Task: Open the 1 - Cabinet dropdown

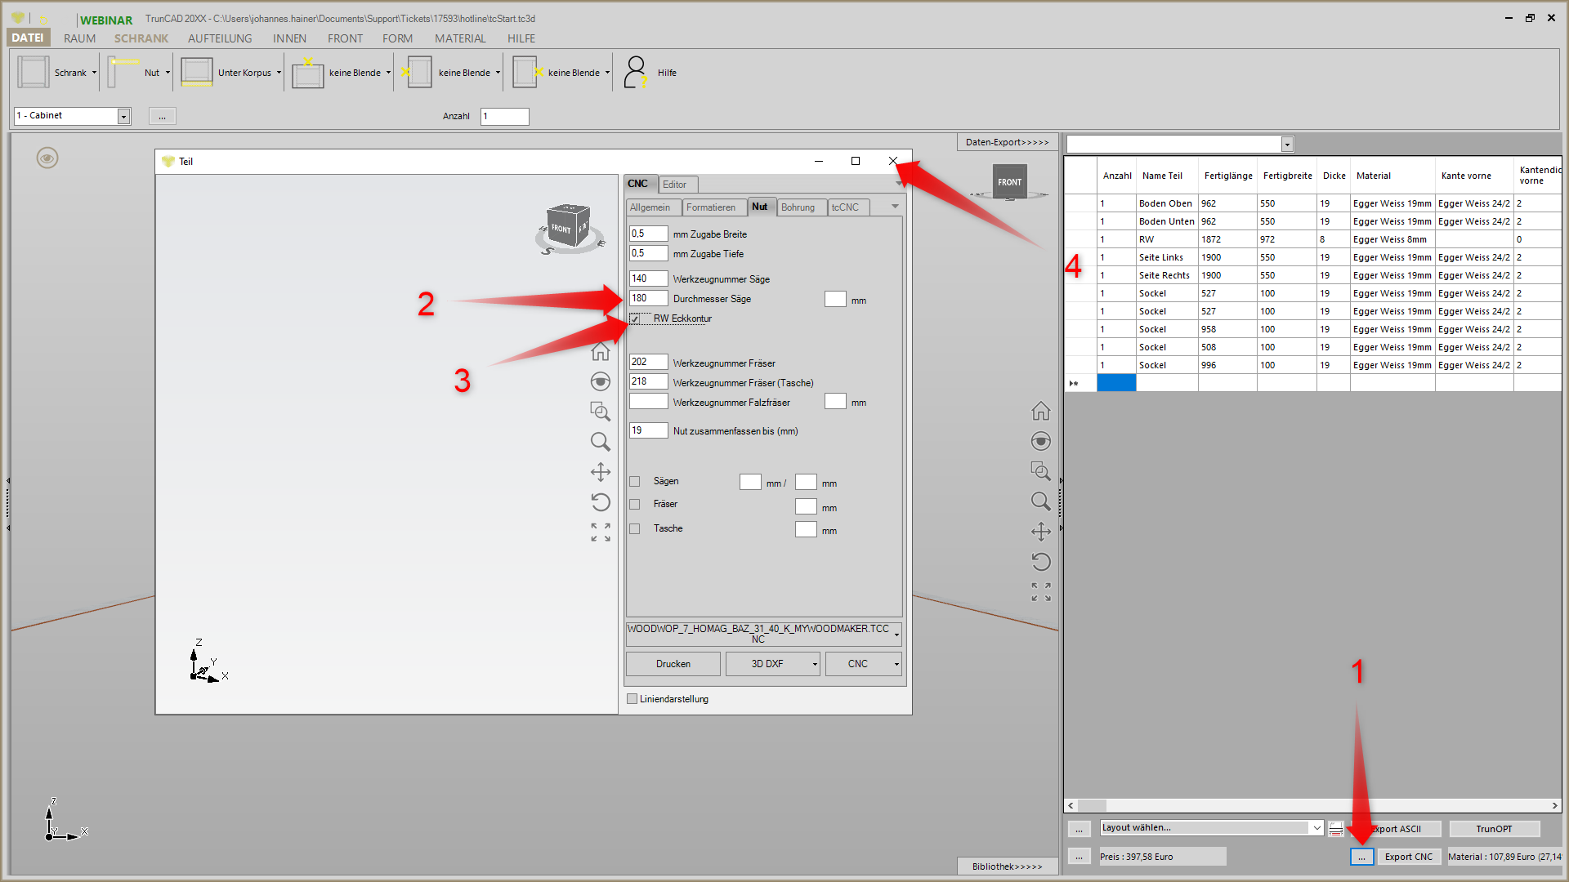Action: pyautogui.click(x=123, y=116)
